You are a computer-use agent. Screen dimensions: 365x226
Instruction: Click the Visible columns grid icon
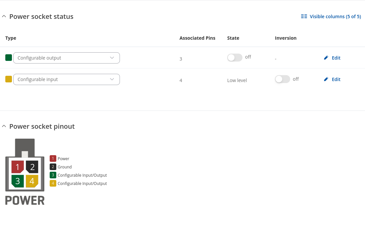304,17
